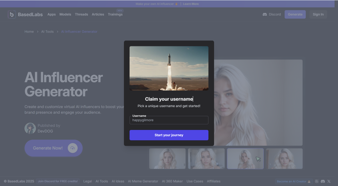
Task: Click the upload cloud icon in Generate Now
Action: coord(73,148)
